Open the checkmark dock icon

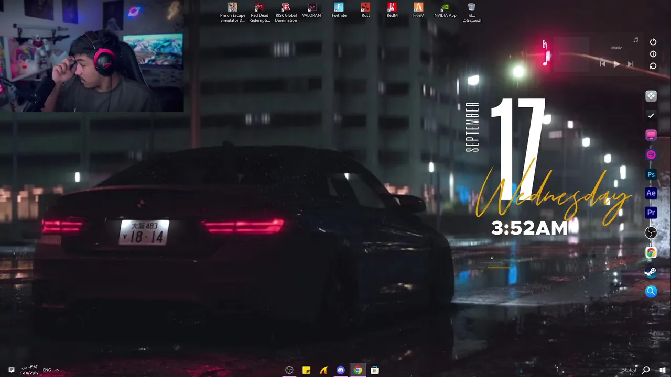(x=651, y=115)
